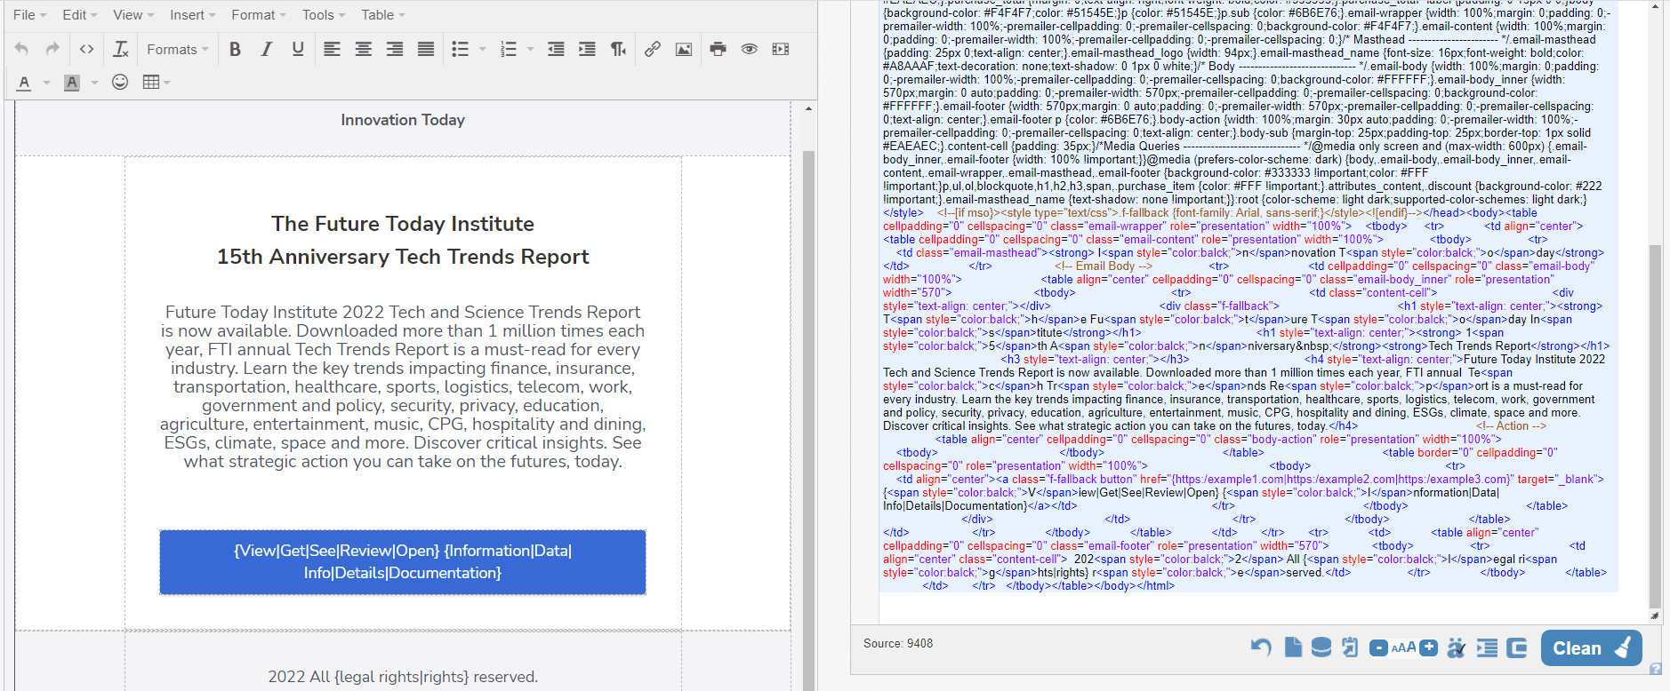
Task: Open the File menu
Action: coord(29,14)
